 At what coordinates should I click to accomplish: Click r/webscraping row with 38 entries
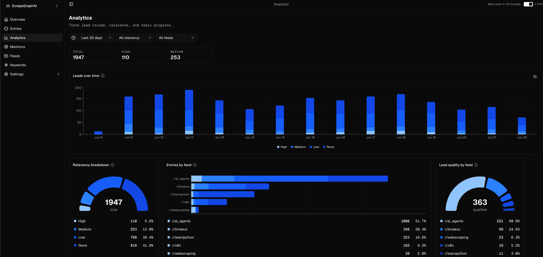296,253
